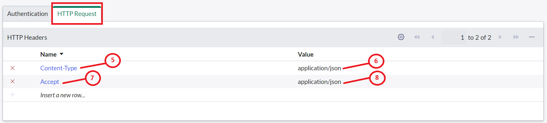Select the Content-Type application/json value cell

click(319, 68)
